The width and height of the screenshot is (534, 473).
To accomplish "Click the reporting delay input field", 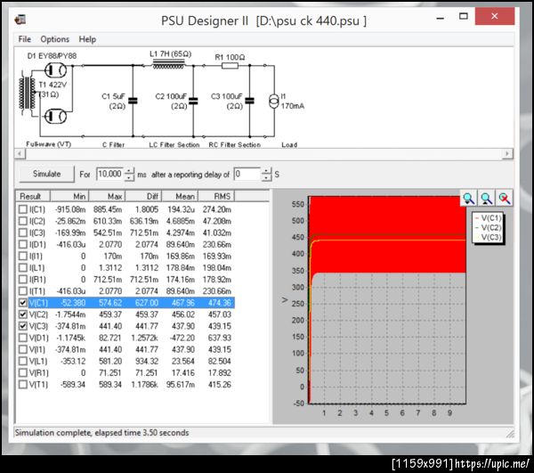I will click(x=247, y=175).
